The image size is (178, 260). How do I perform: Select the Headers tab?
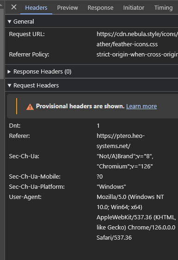pos(36,7)
